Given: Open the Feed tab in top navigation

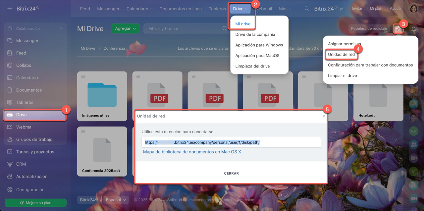Looking at the screenshot, I should (x=85, y=9).
